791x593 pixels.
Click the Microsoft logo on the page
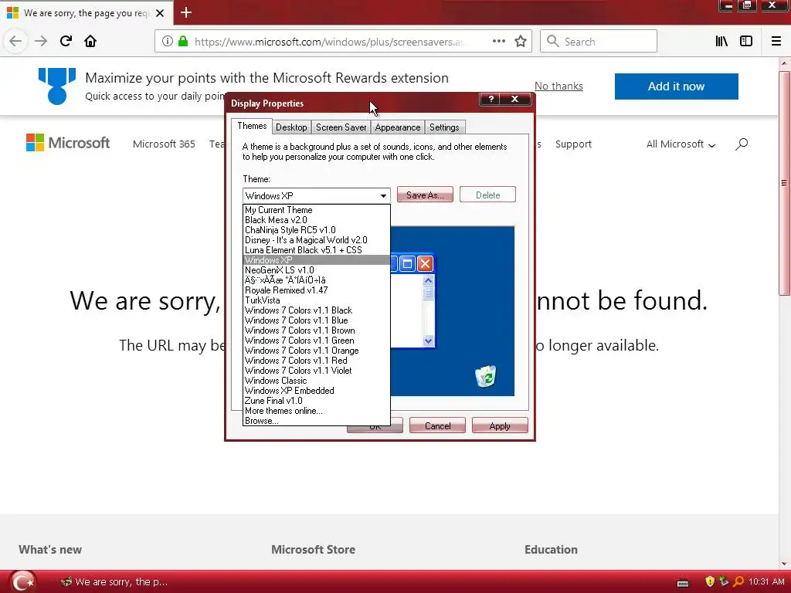(68, 143)
